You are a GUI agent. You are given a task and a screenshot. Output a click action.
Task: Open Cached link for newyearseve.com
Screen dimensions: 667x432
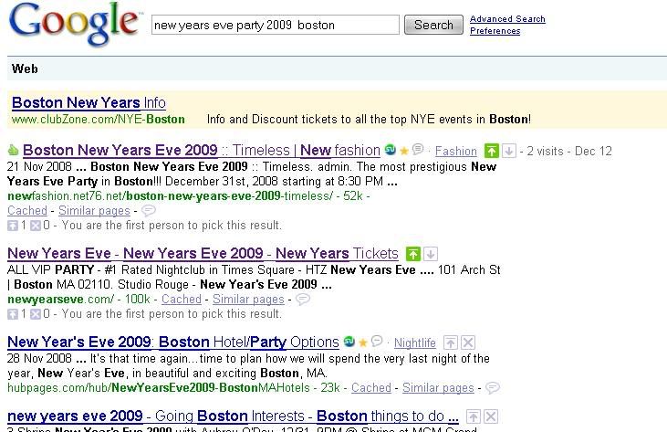click(x=182, y=300)
